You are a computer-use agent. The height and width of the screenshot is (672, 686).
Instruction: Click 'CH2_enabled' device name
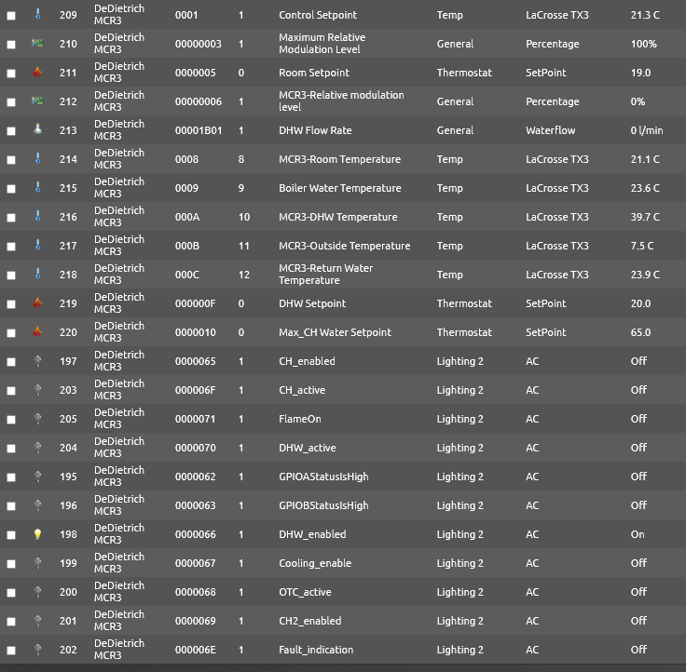pyautogui.click(x=309, y=621)
